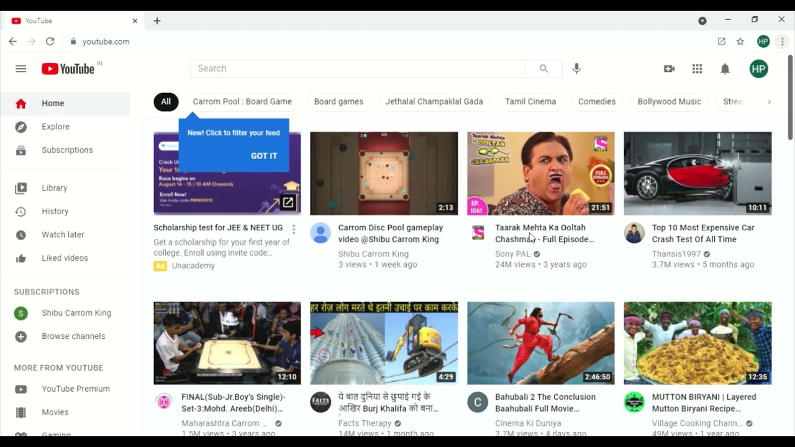Image resolution: width=795 pixels, height=447 pixels.
Task: Go to Home in the sidebar
Action: click(65, 104)
